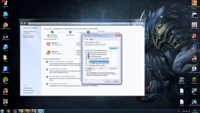Open the Offentligt netværk link
Viewport: 200px width, 113px height.
pos(57,45)
